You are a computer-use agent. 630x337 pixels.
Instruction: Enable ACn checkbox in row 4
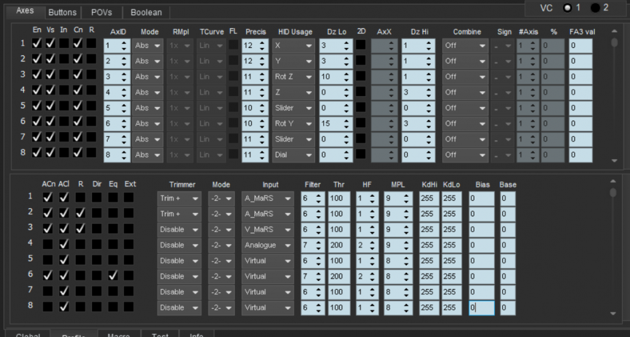pyautogui.click(x=48, y=244)
